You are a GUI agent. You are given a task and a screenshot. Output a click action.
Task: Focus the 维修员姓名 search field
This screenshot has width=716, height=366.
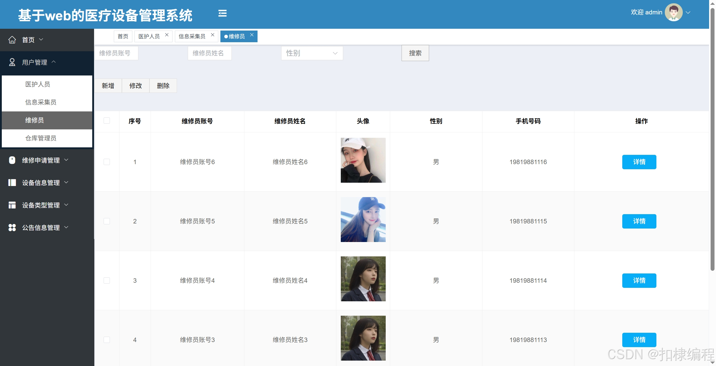[x=210, y=53]
